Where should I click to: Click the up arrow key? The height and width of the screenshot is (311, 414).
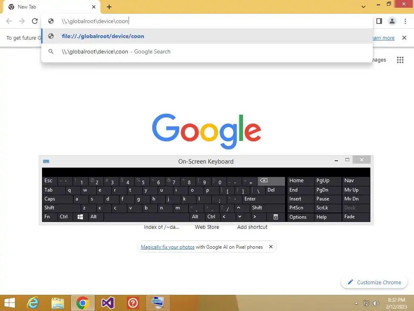(x=242, y=208)
